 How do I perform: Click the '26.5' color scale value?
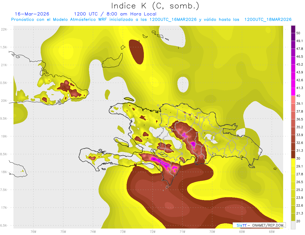pyautogui.click(x=300, y=182)
